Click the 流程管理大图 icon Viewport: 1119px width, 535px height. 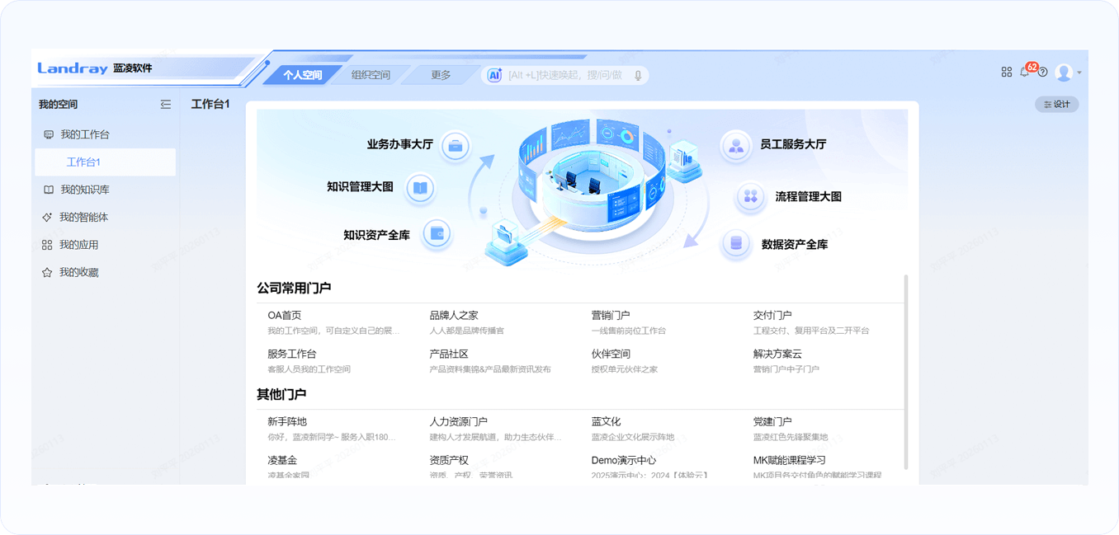click(x=750, y=197)
